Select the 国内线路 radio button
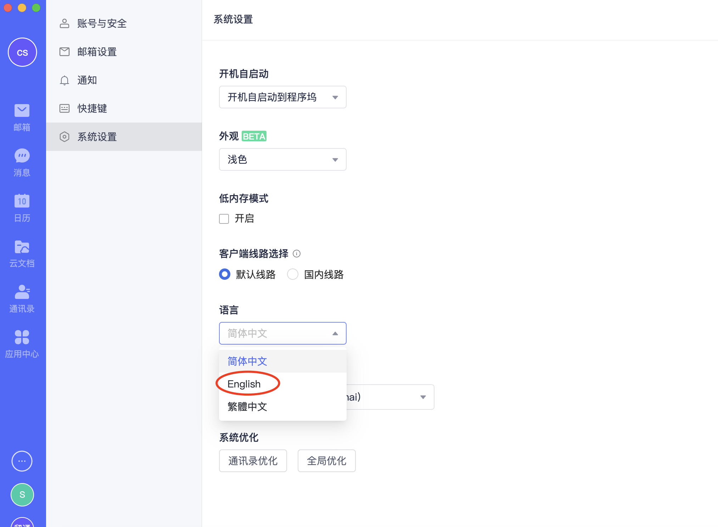The height and width of the screenshot is (527, 718). (293, 274)
